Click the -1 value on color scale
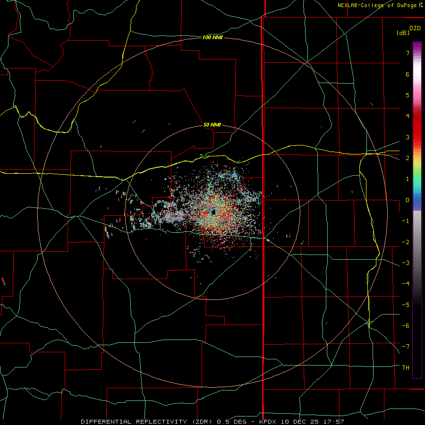This screenshot has height=425, width=425. tap(406, 221)
